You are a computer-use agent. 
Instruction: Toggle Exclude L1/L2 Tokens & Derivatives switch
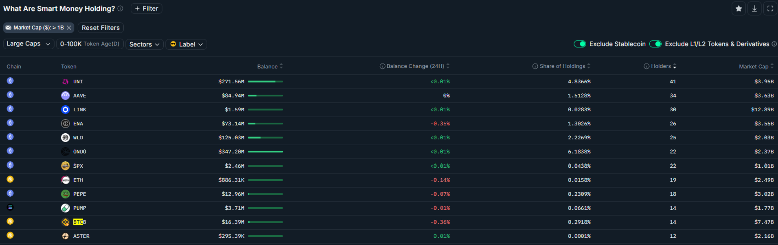click(x=655, y=44)
